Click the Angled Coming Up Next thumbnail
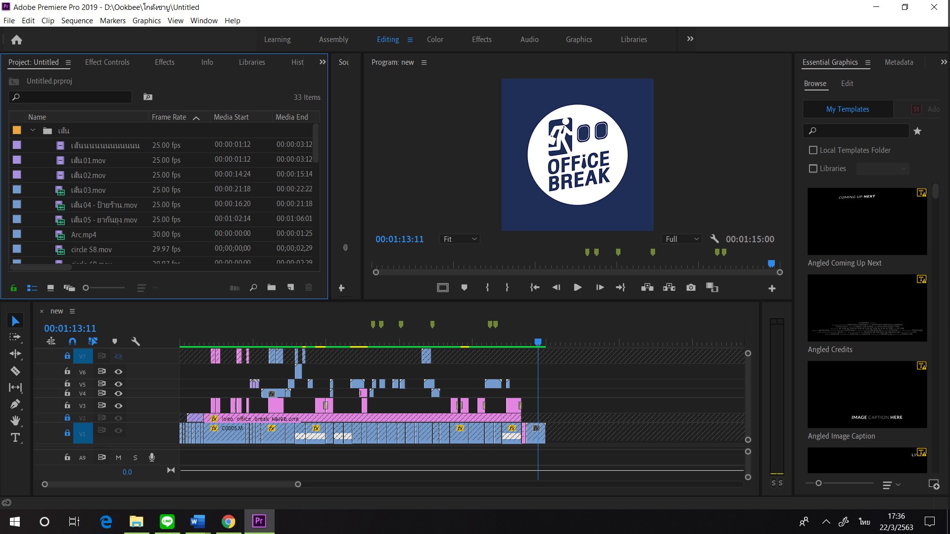Viewport: 950px width, 534px height. pyautogui.click(x=867, y=222)
